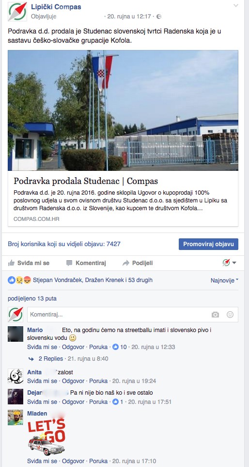The width and height of the screenshot is (249, 467).
Task: Click the Podijeli share arrow action
Action: tap(138, 263)
